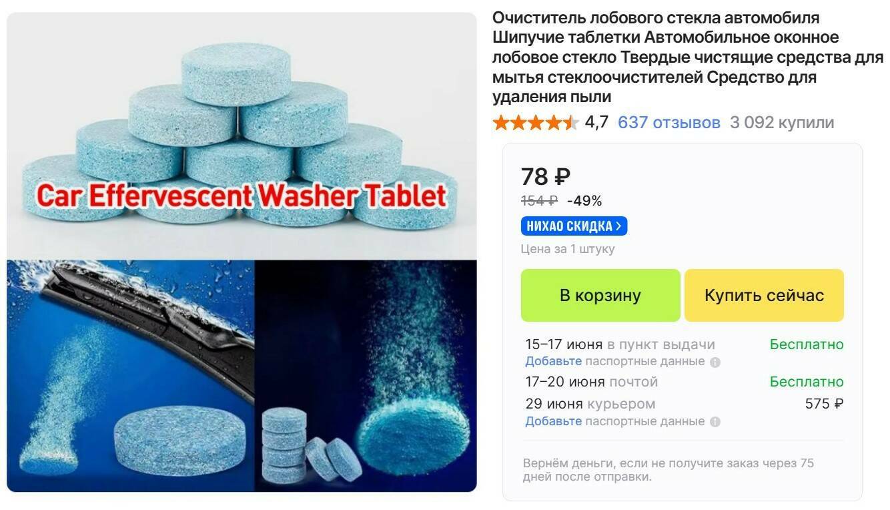Select the 29 июня courier delivery option
This screenshot has width=890, height=510.
685,404
